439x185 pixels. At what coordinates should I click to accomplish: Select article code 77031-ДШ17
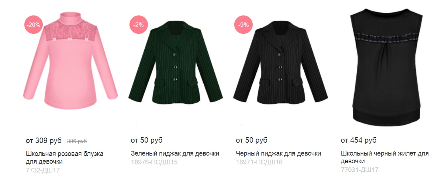tap(359, 170)
